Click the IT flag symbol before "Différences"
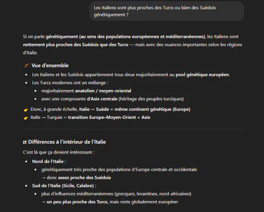The height and width of the screenshot is (212, 264). click(x=25, y=142)
